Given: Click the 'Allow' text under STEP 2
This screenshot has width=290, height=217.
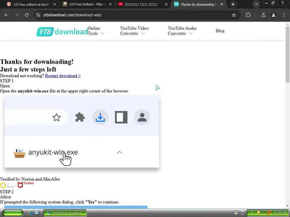Looking at the screenshot, I should tap(6, 197).
